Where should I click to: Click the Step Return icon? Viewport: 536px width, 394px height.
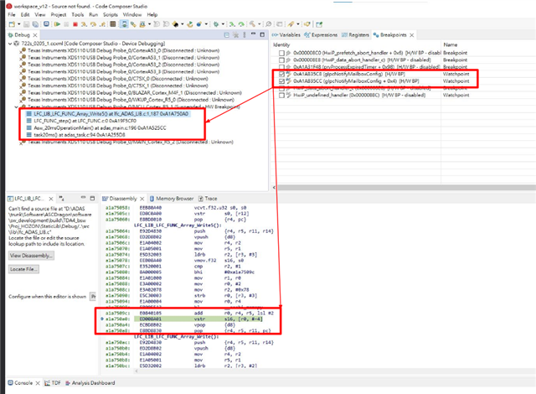(102, 24)
